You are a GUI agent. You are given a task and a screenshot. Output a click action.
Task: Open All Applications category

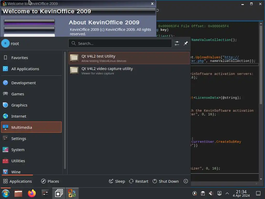[31, 69]
